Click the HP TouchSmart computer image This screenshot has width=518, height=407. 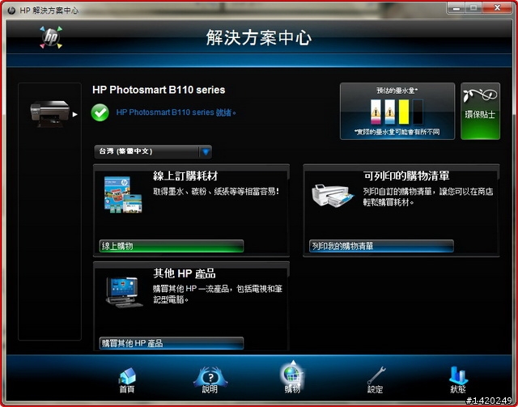pos(124,292)
